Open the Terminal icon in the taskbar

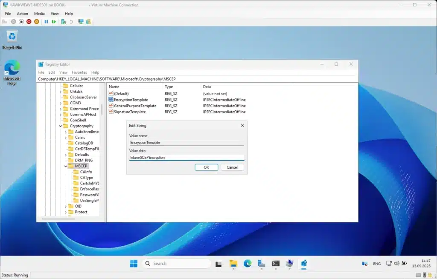pyautogui.click(x=276, y=264)
